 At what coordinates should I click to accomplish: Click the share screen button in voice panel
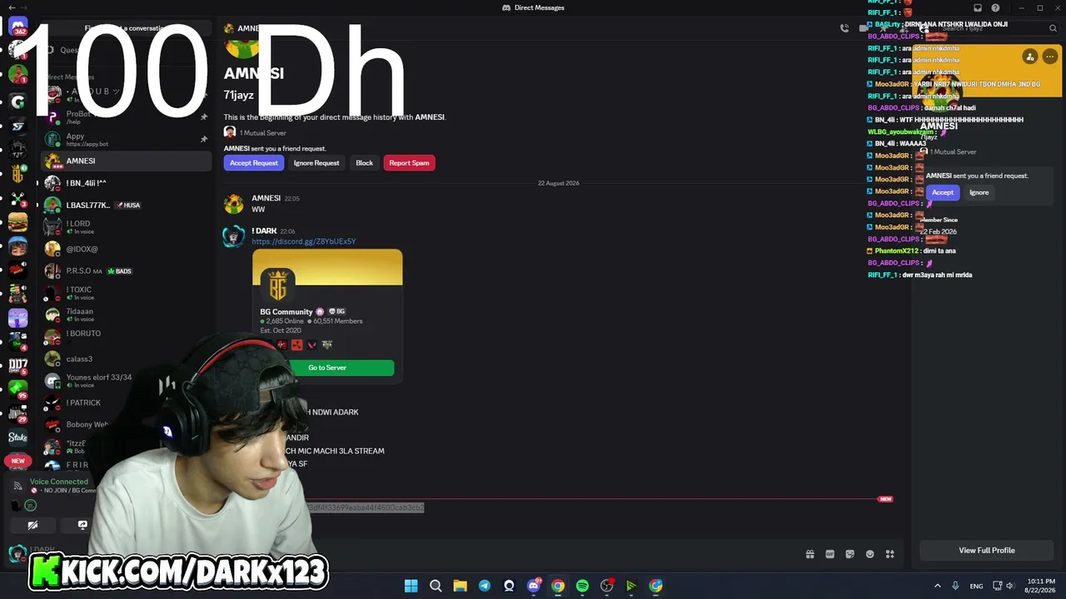(x=82, y=525)
